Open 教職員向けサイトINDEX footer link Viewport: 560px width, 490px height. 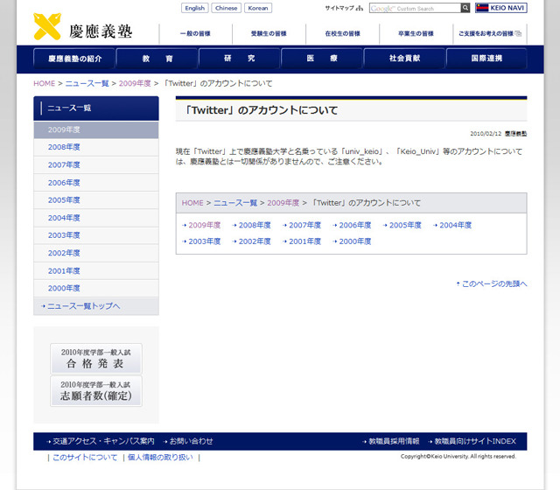click(x=475, y=441)
